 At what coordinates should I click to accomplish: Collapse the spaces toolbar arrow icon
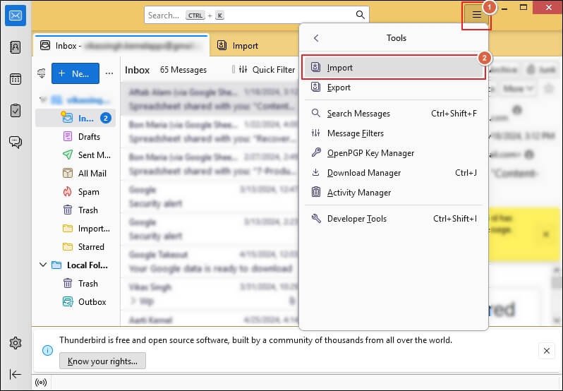click(16, 374)
